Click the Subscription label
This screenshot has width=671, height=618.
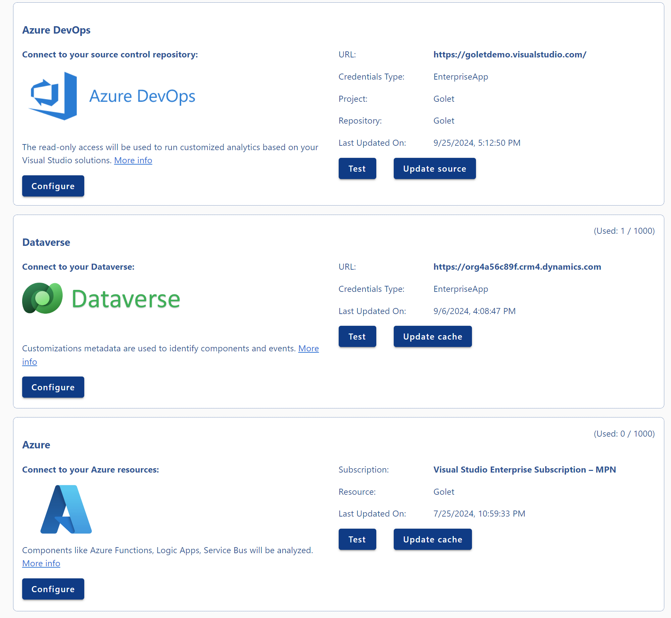point(364,470)
